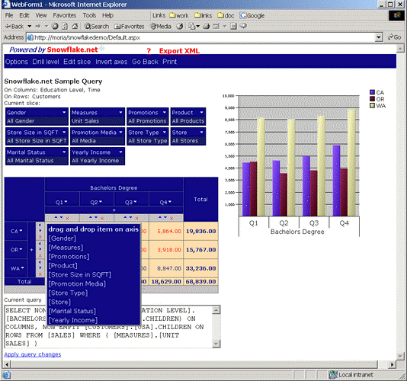Viewport: 407px width, 381px height.
Task: Click the red question mark help icon
Action: [x=149, y=51]
